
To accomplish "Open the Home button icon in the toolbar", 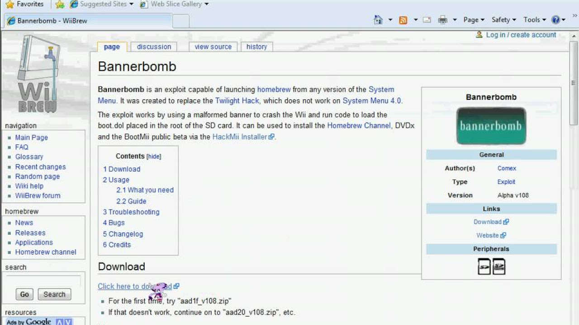I will [378, 20].
